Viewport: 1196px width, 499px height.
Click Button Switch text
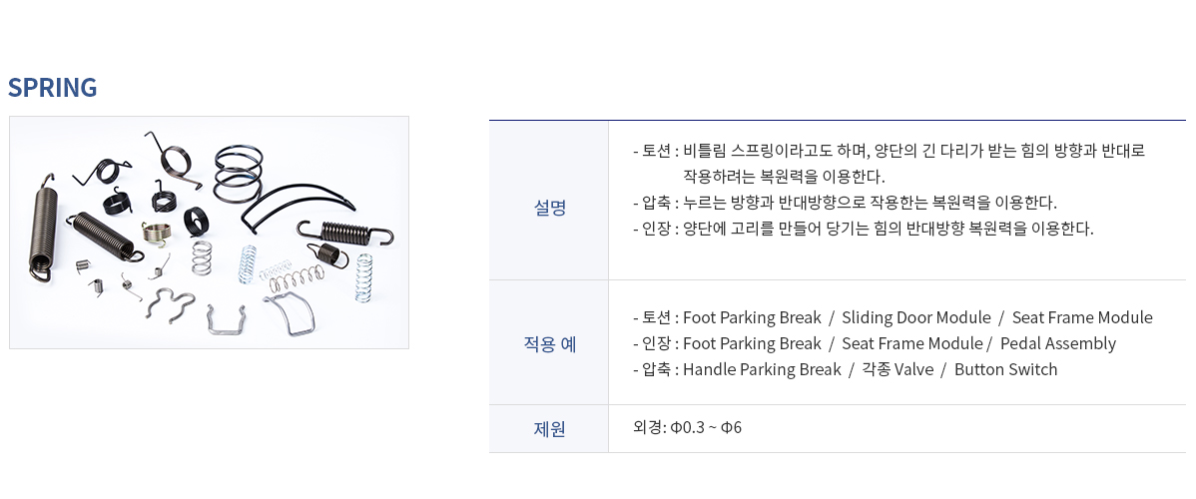tap(1005, 369)
